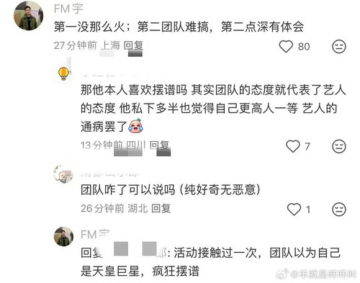Image resolution: width=360 pixels, height=283 pixels.
Task: Open FM宇's avatar on the last reply
Action: click(x=63, y=236)
